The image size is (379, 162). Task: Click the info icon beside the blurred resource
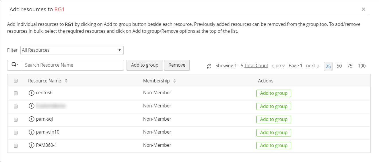pyautogui.click(x=32, y=106)
